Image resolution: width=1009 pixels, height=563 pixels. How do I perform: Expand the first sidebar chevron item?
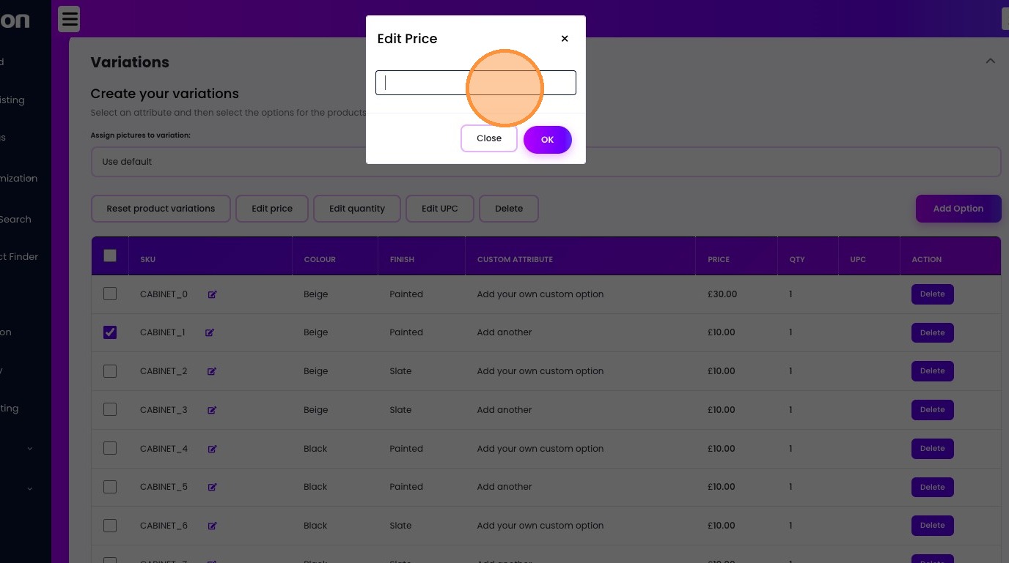pyautogui.click(x=30, y=448)
